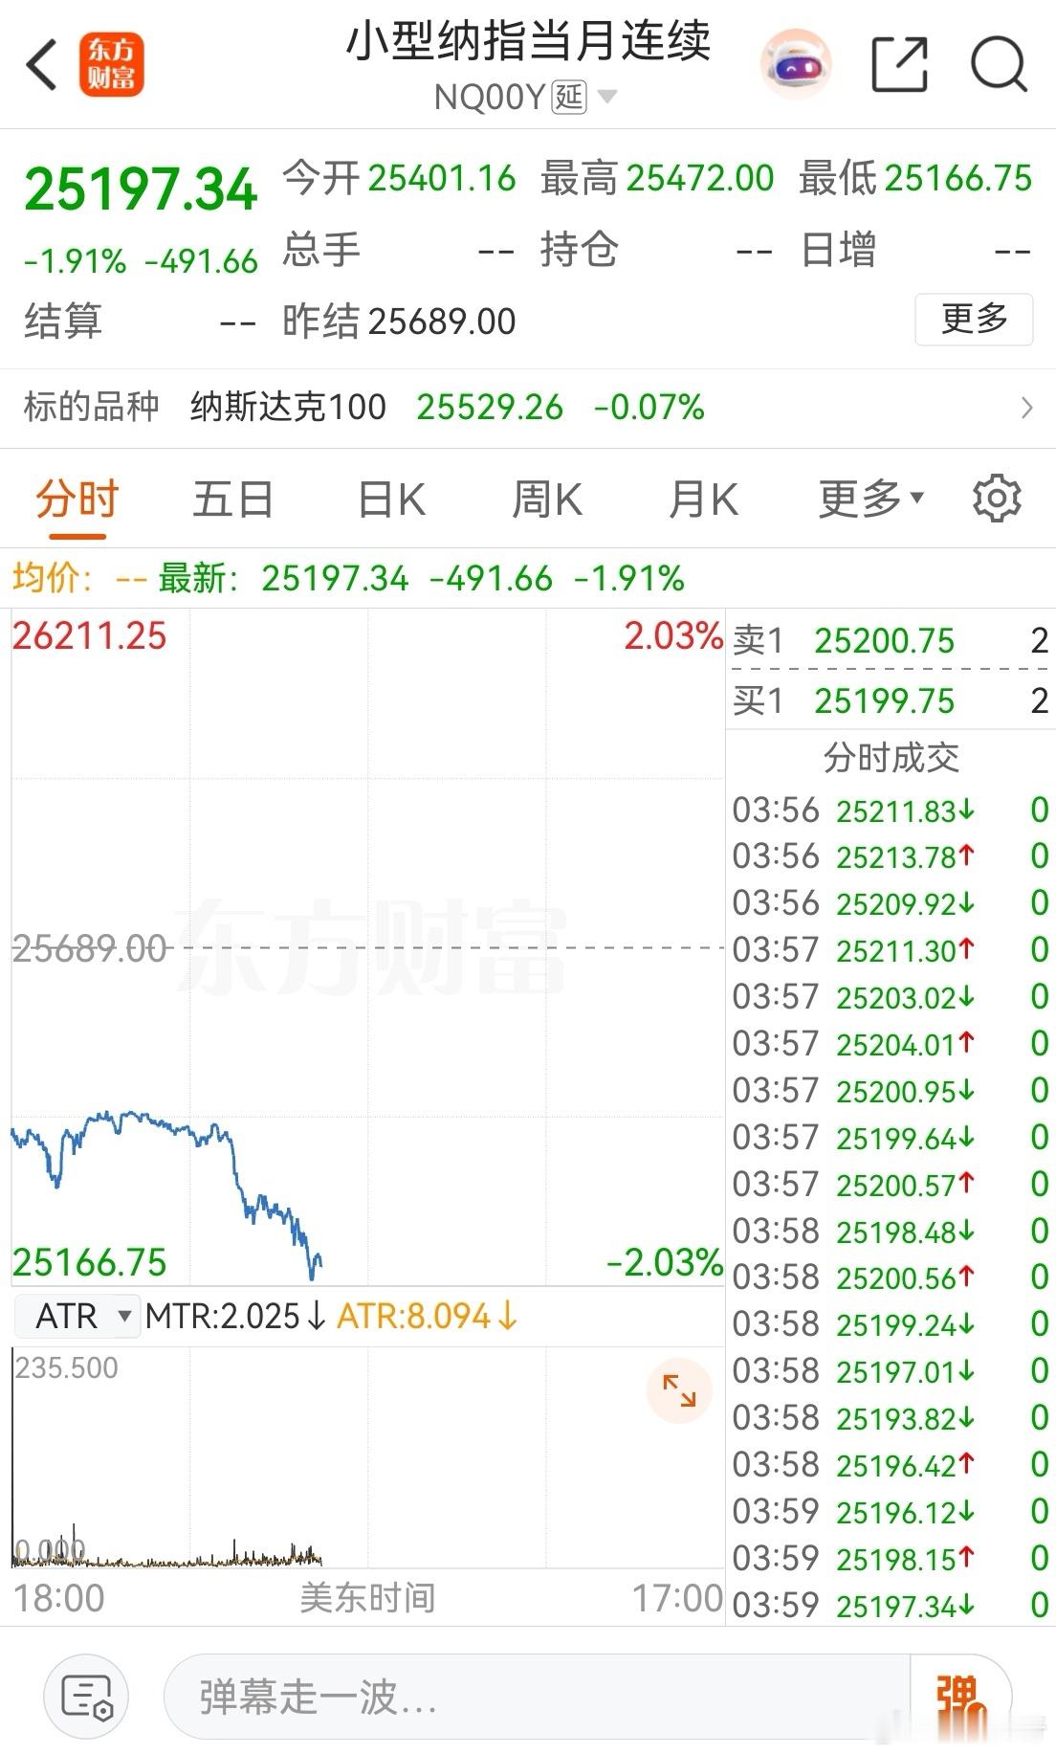Open 纳斯达克100 underlying index quote
This screenshot has width=1056, height=1754.
click(287, 408)
